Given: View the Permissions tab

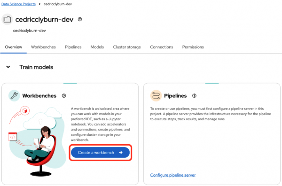Looking at the screenshot, I should point(193,47).
